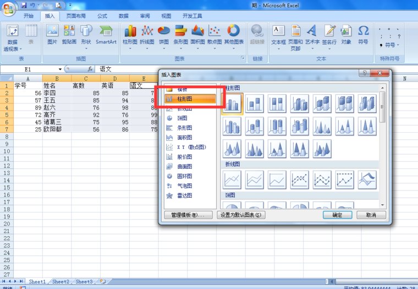The width and height of the screenshot is (418, 289).
Task: Select Column chart type in dialog list
Action: (190, 99)
